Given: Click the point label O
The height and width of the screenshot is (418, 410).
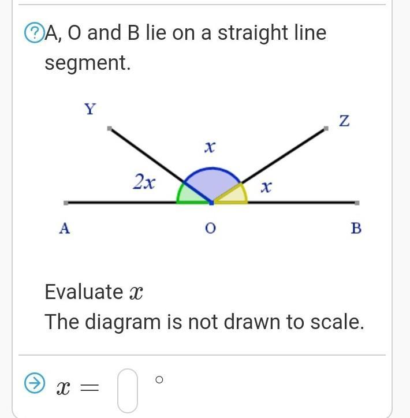Looking at the screenshot, I should (x=210, y=229).
